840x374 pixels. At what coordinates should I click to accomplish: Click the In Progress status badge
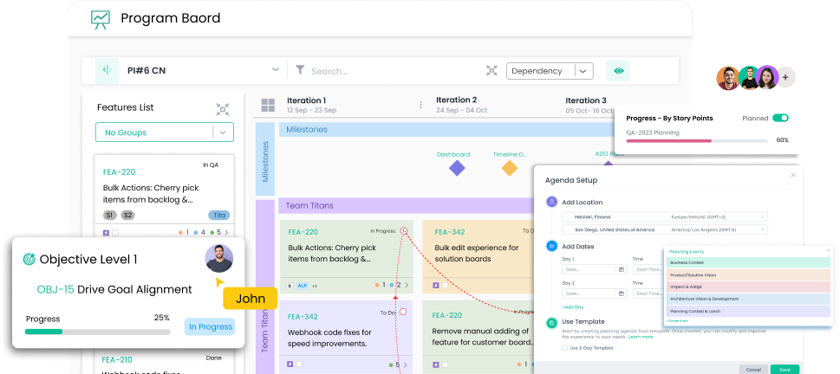click(x=211, y=327)
